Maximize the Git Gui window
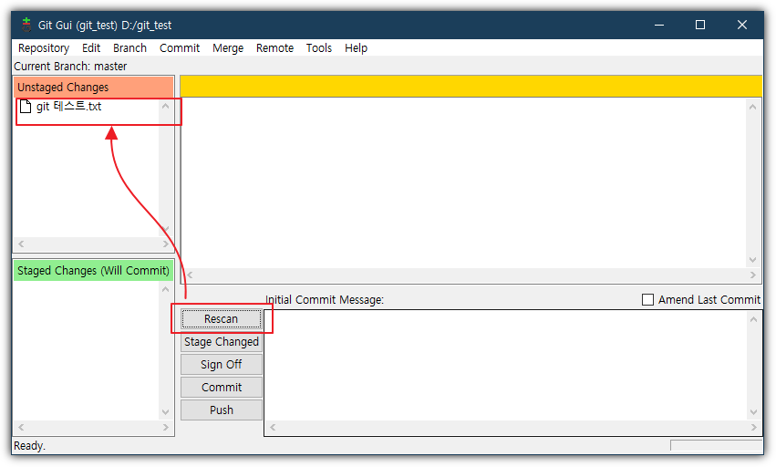Screen dimensions: 776x467 [x=700, y=25]
